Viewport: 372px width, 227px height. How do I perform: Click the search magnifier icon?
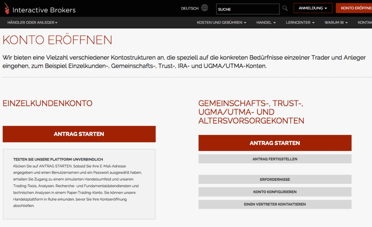point(285,8)
